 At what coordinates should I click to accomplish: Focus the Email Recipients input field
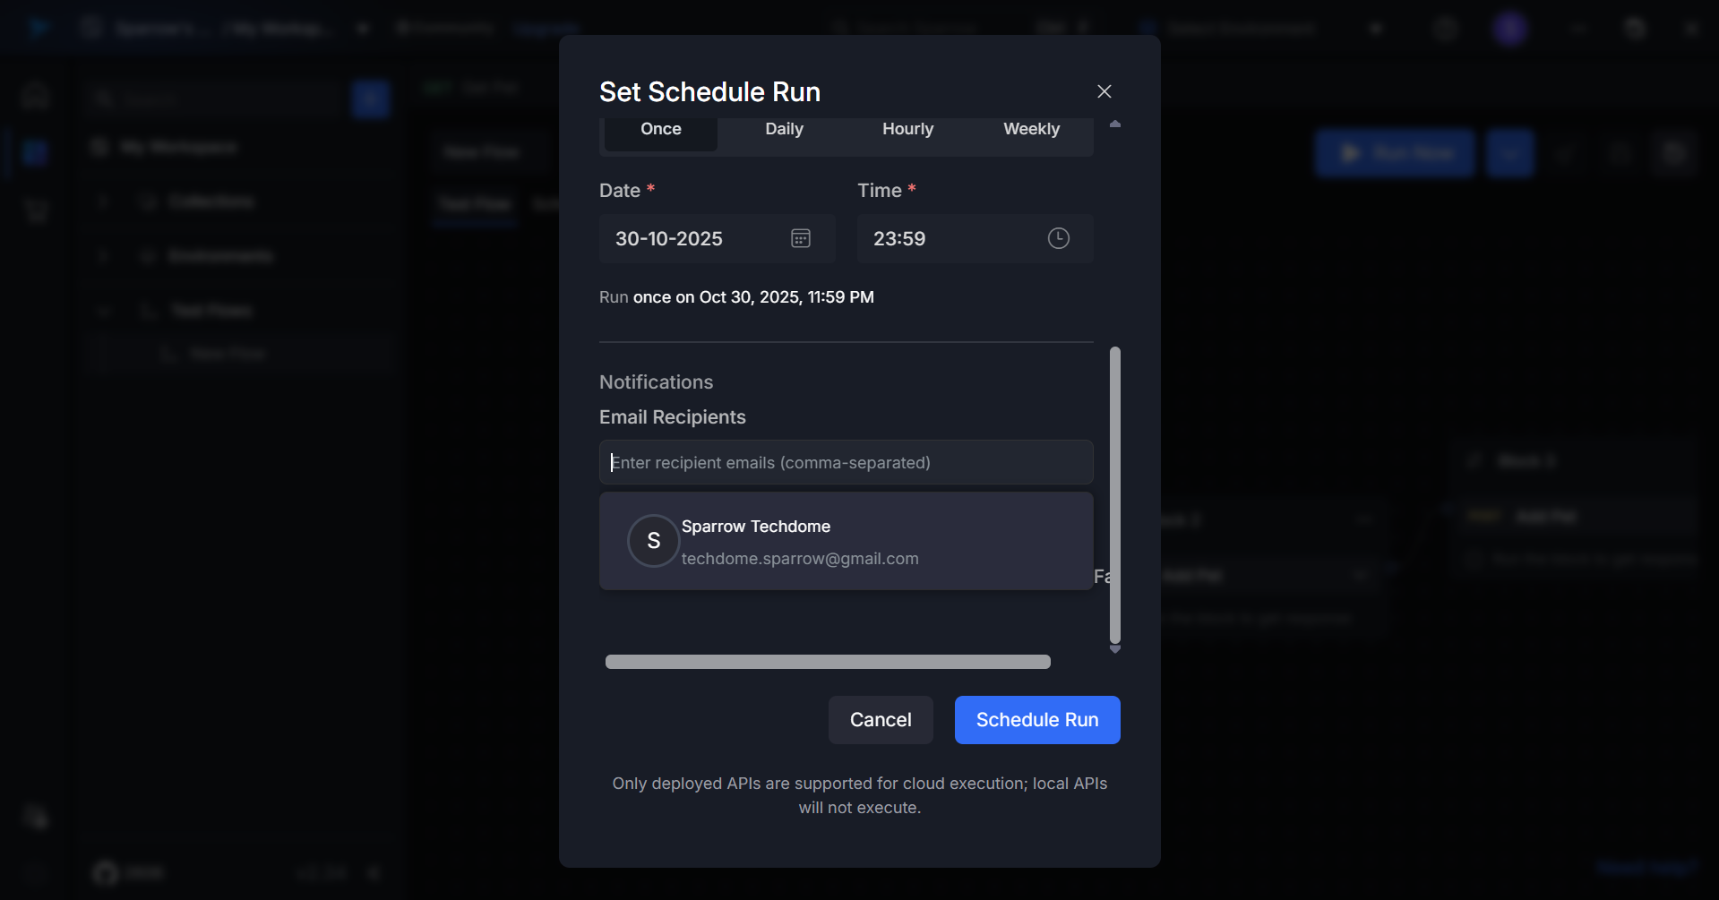[x=846, y=463]
